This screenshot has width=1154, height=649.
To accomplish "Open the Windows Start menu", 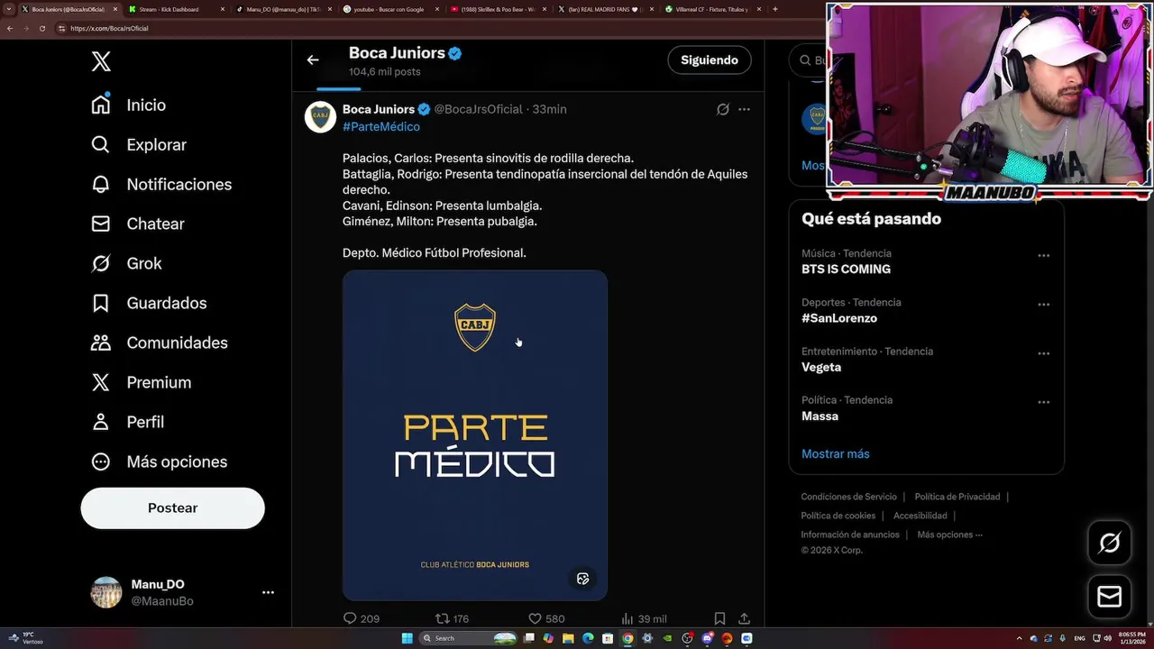I will click(x=408, y=638).
